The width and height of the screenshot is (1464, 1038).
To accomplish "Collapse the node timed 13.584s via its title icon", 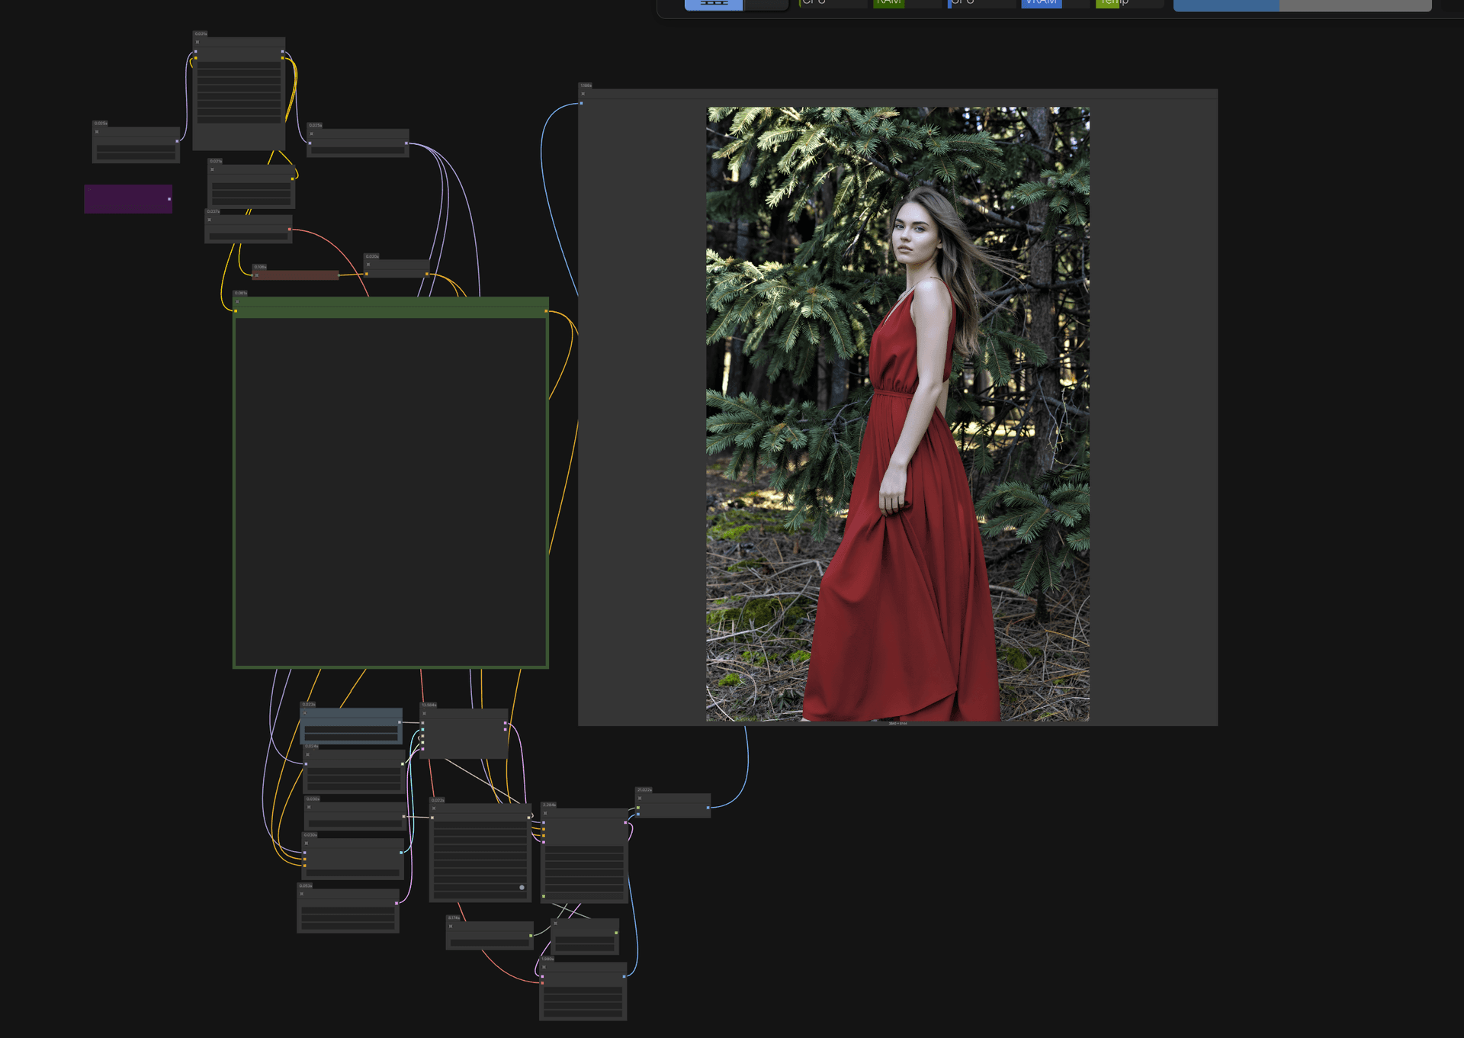I will [x=424, y=713].
